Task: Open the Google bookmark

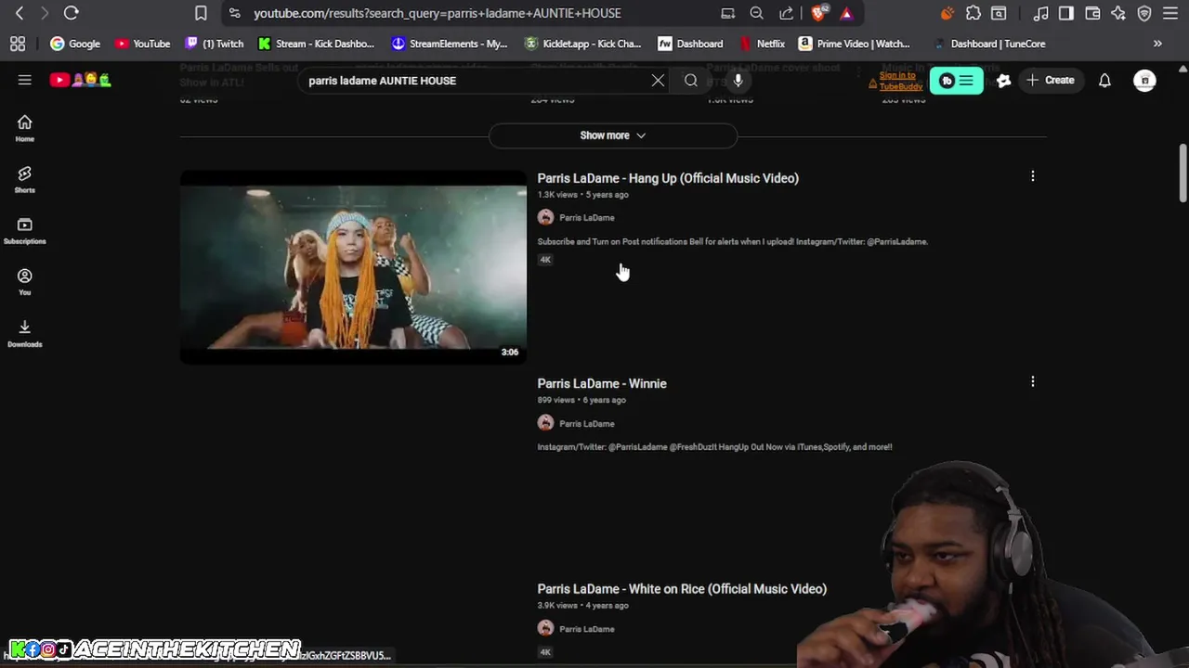Action: [x=75, y=44]
